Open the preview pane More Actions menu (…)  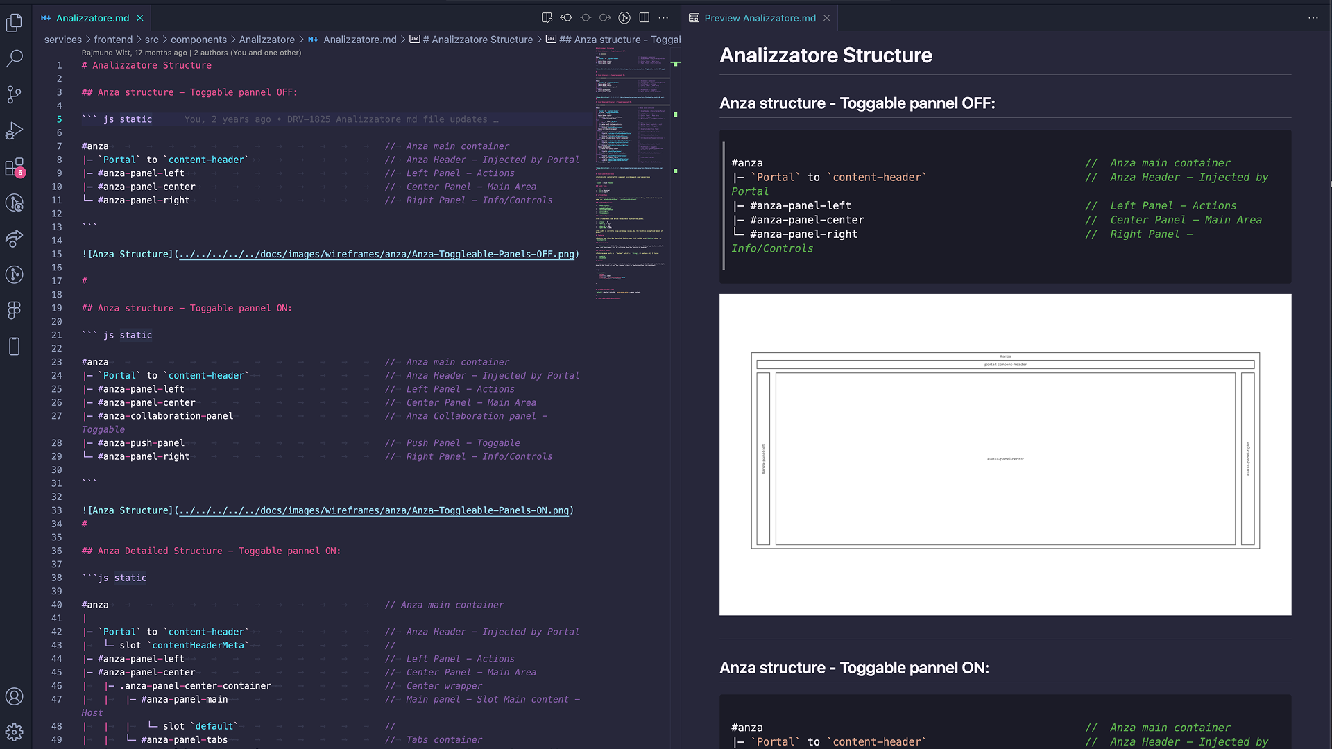coord(1313,17)
